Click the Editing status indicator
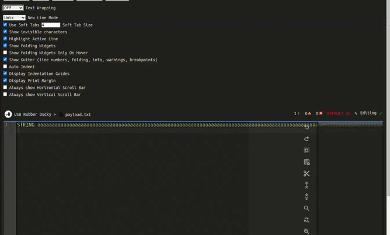Viewport: 390px width, 235px height. [368, 113]
